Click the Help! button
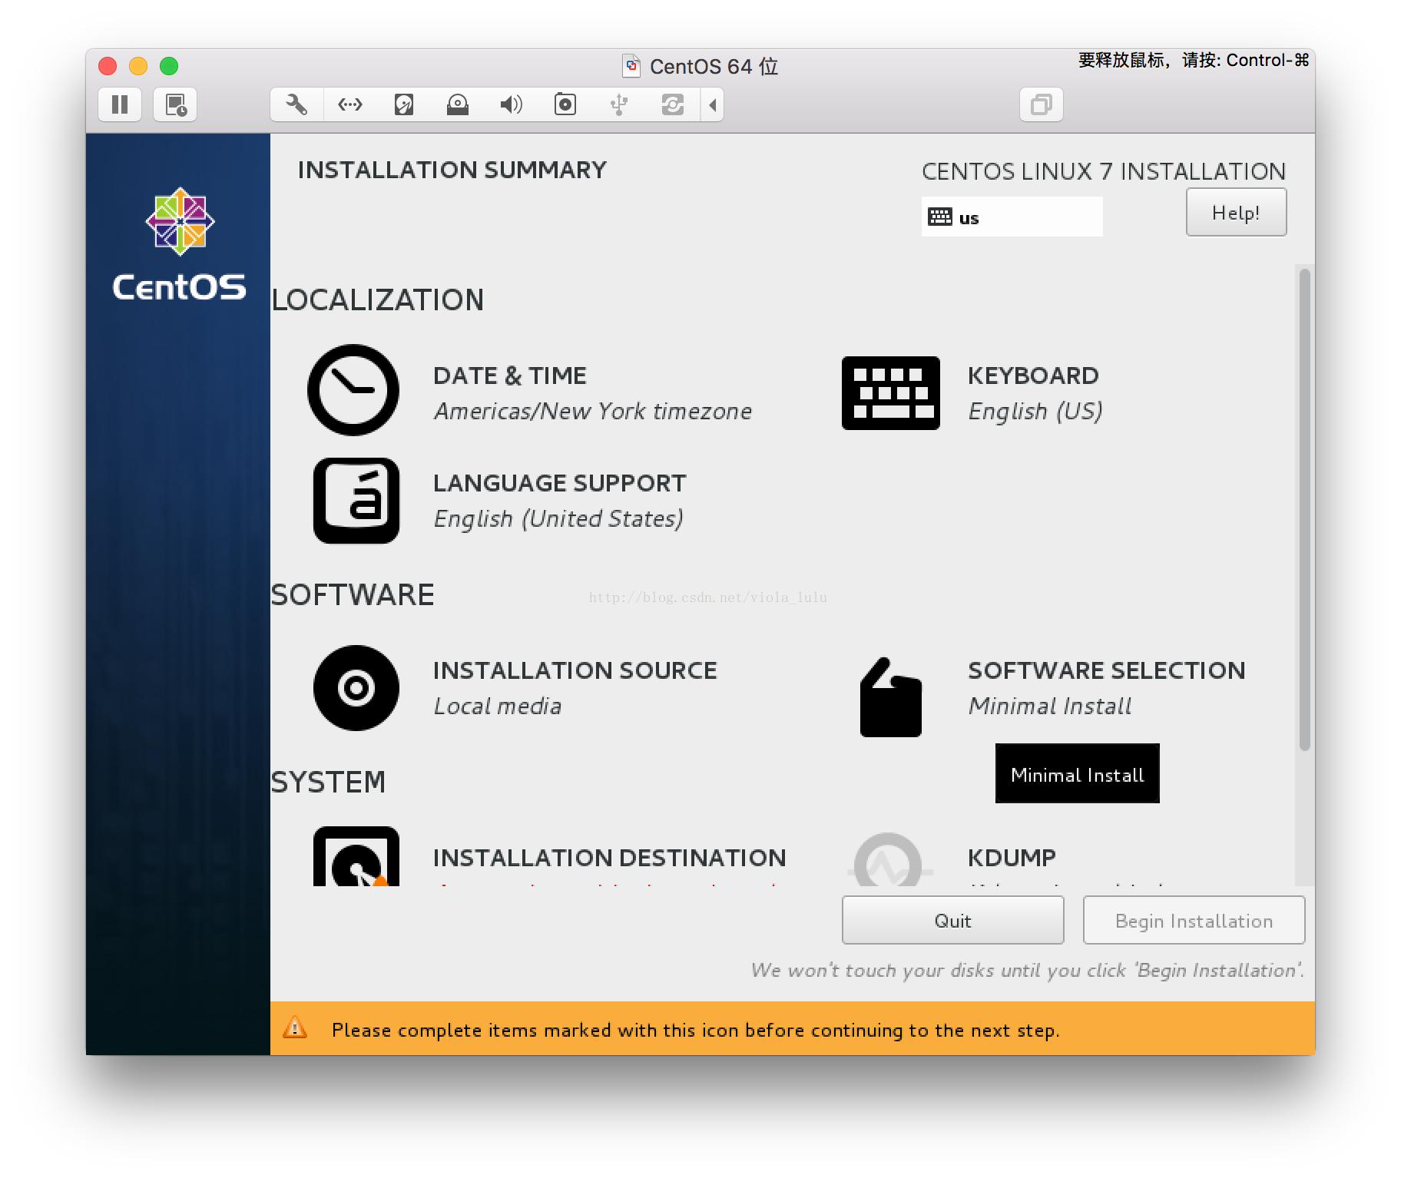Image resolution: width=1401 pixels, height=1178 pixels. tap(1236, 213)
